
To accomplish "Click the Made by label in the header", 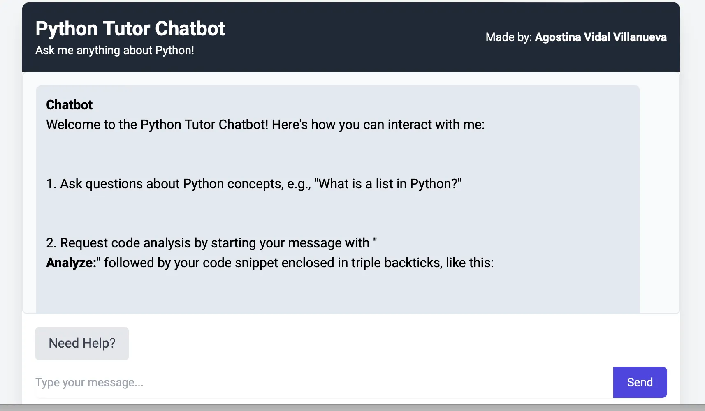I will click(508, 37).
